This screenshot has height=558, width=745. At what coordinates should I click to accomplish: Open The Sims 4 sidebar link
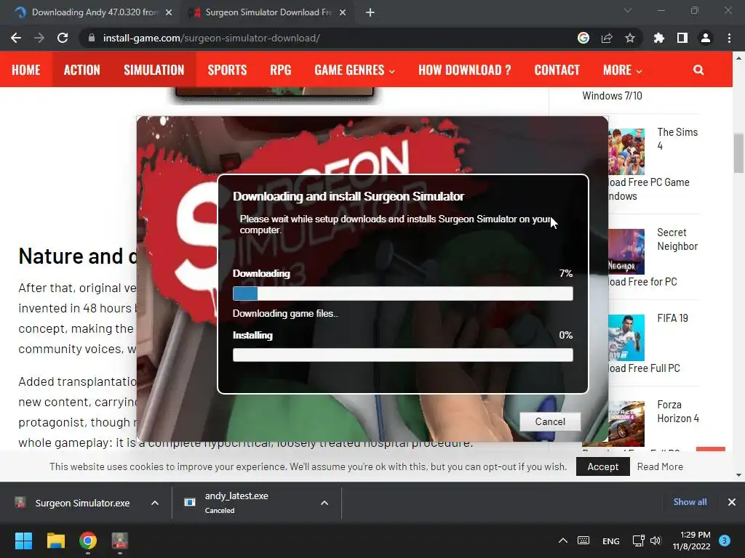click(x=677, y=139)
